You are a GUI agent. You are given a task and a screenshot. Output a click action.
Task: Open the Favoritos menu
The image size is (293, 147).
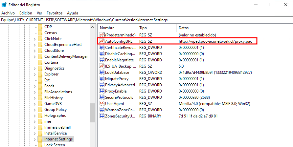(54, 13)
